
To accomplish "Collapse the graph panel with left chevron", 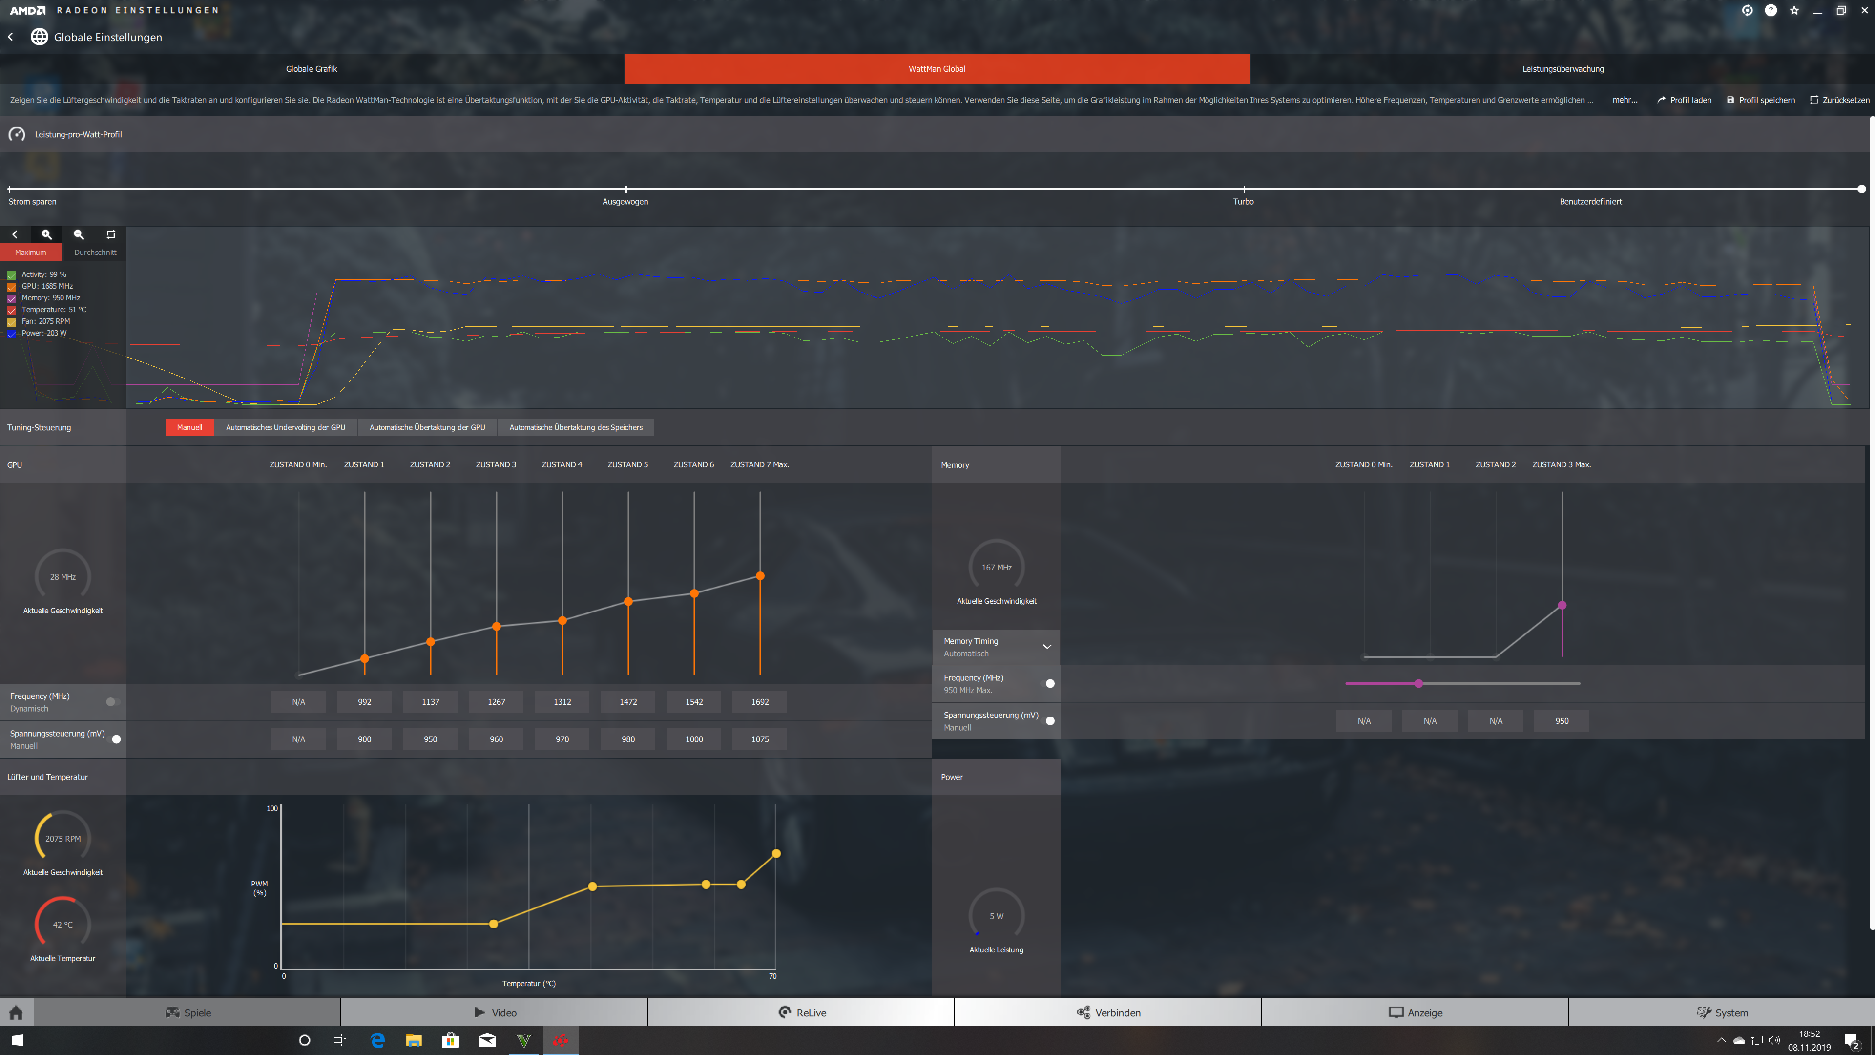I will pyautogui.click(x=15, y=234).
